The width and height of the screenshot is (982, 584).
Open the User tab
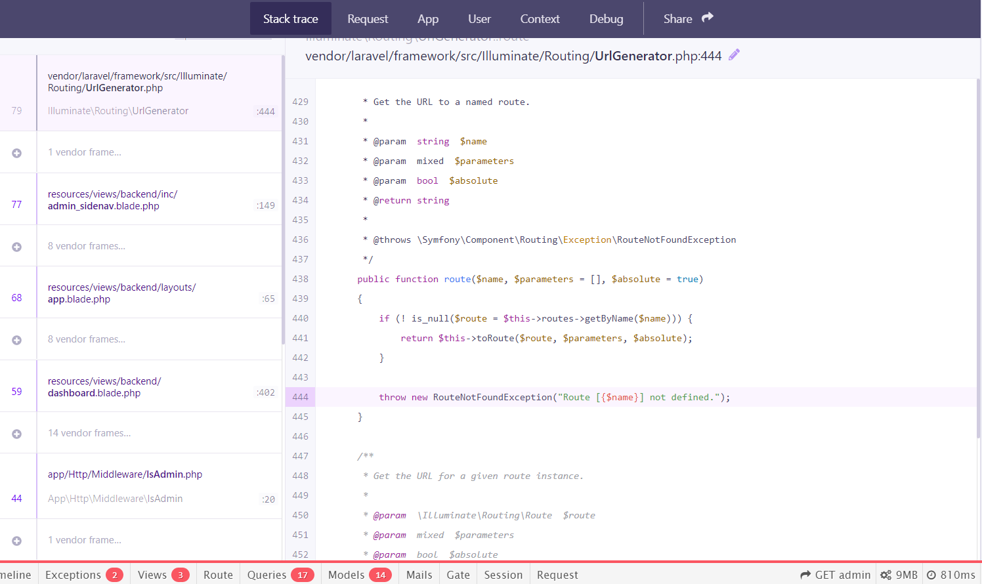(x=479, y=19)
